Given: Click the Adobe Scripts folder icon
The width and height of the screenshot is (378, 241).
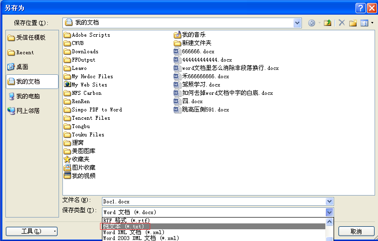Looking at the screenshot, I should point(67,35).
